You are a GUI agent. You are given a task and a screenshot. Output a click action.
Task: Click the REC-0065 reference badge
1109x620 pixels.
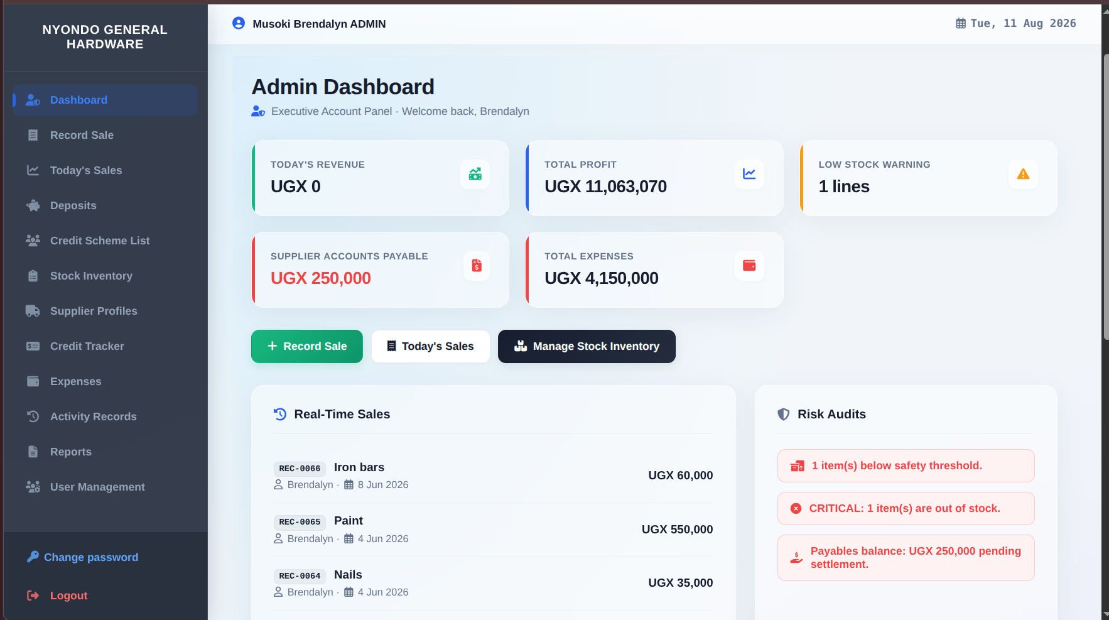point(300,522)
